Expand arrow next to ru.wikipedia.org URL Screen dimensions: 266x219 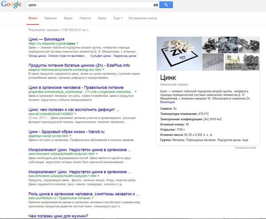pyautogui.click(x=77, y=44)
